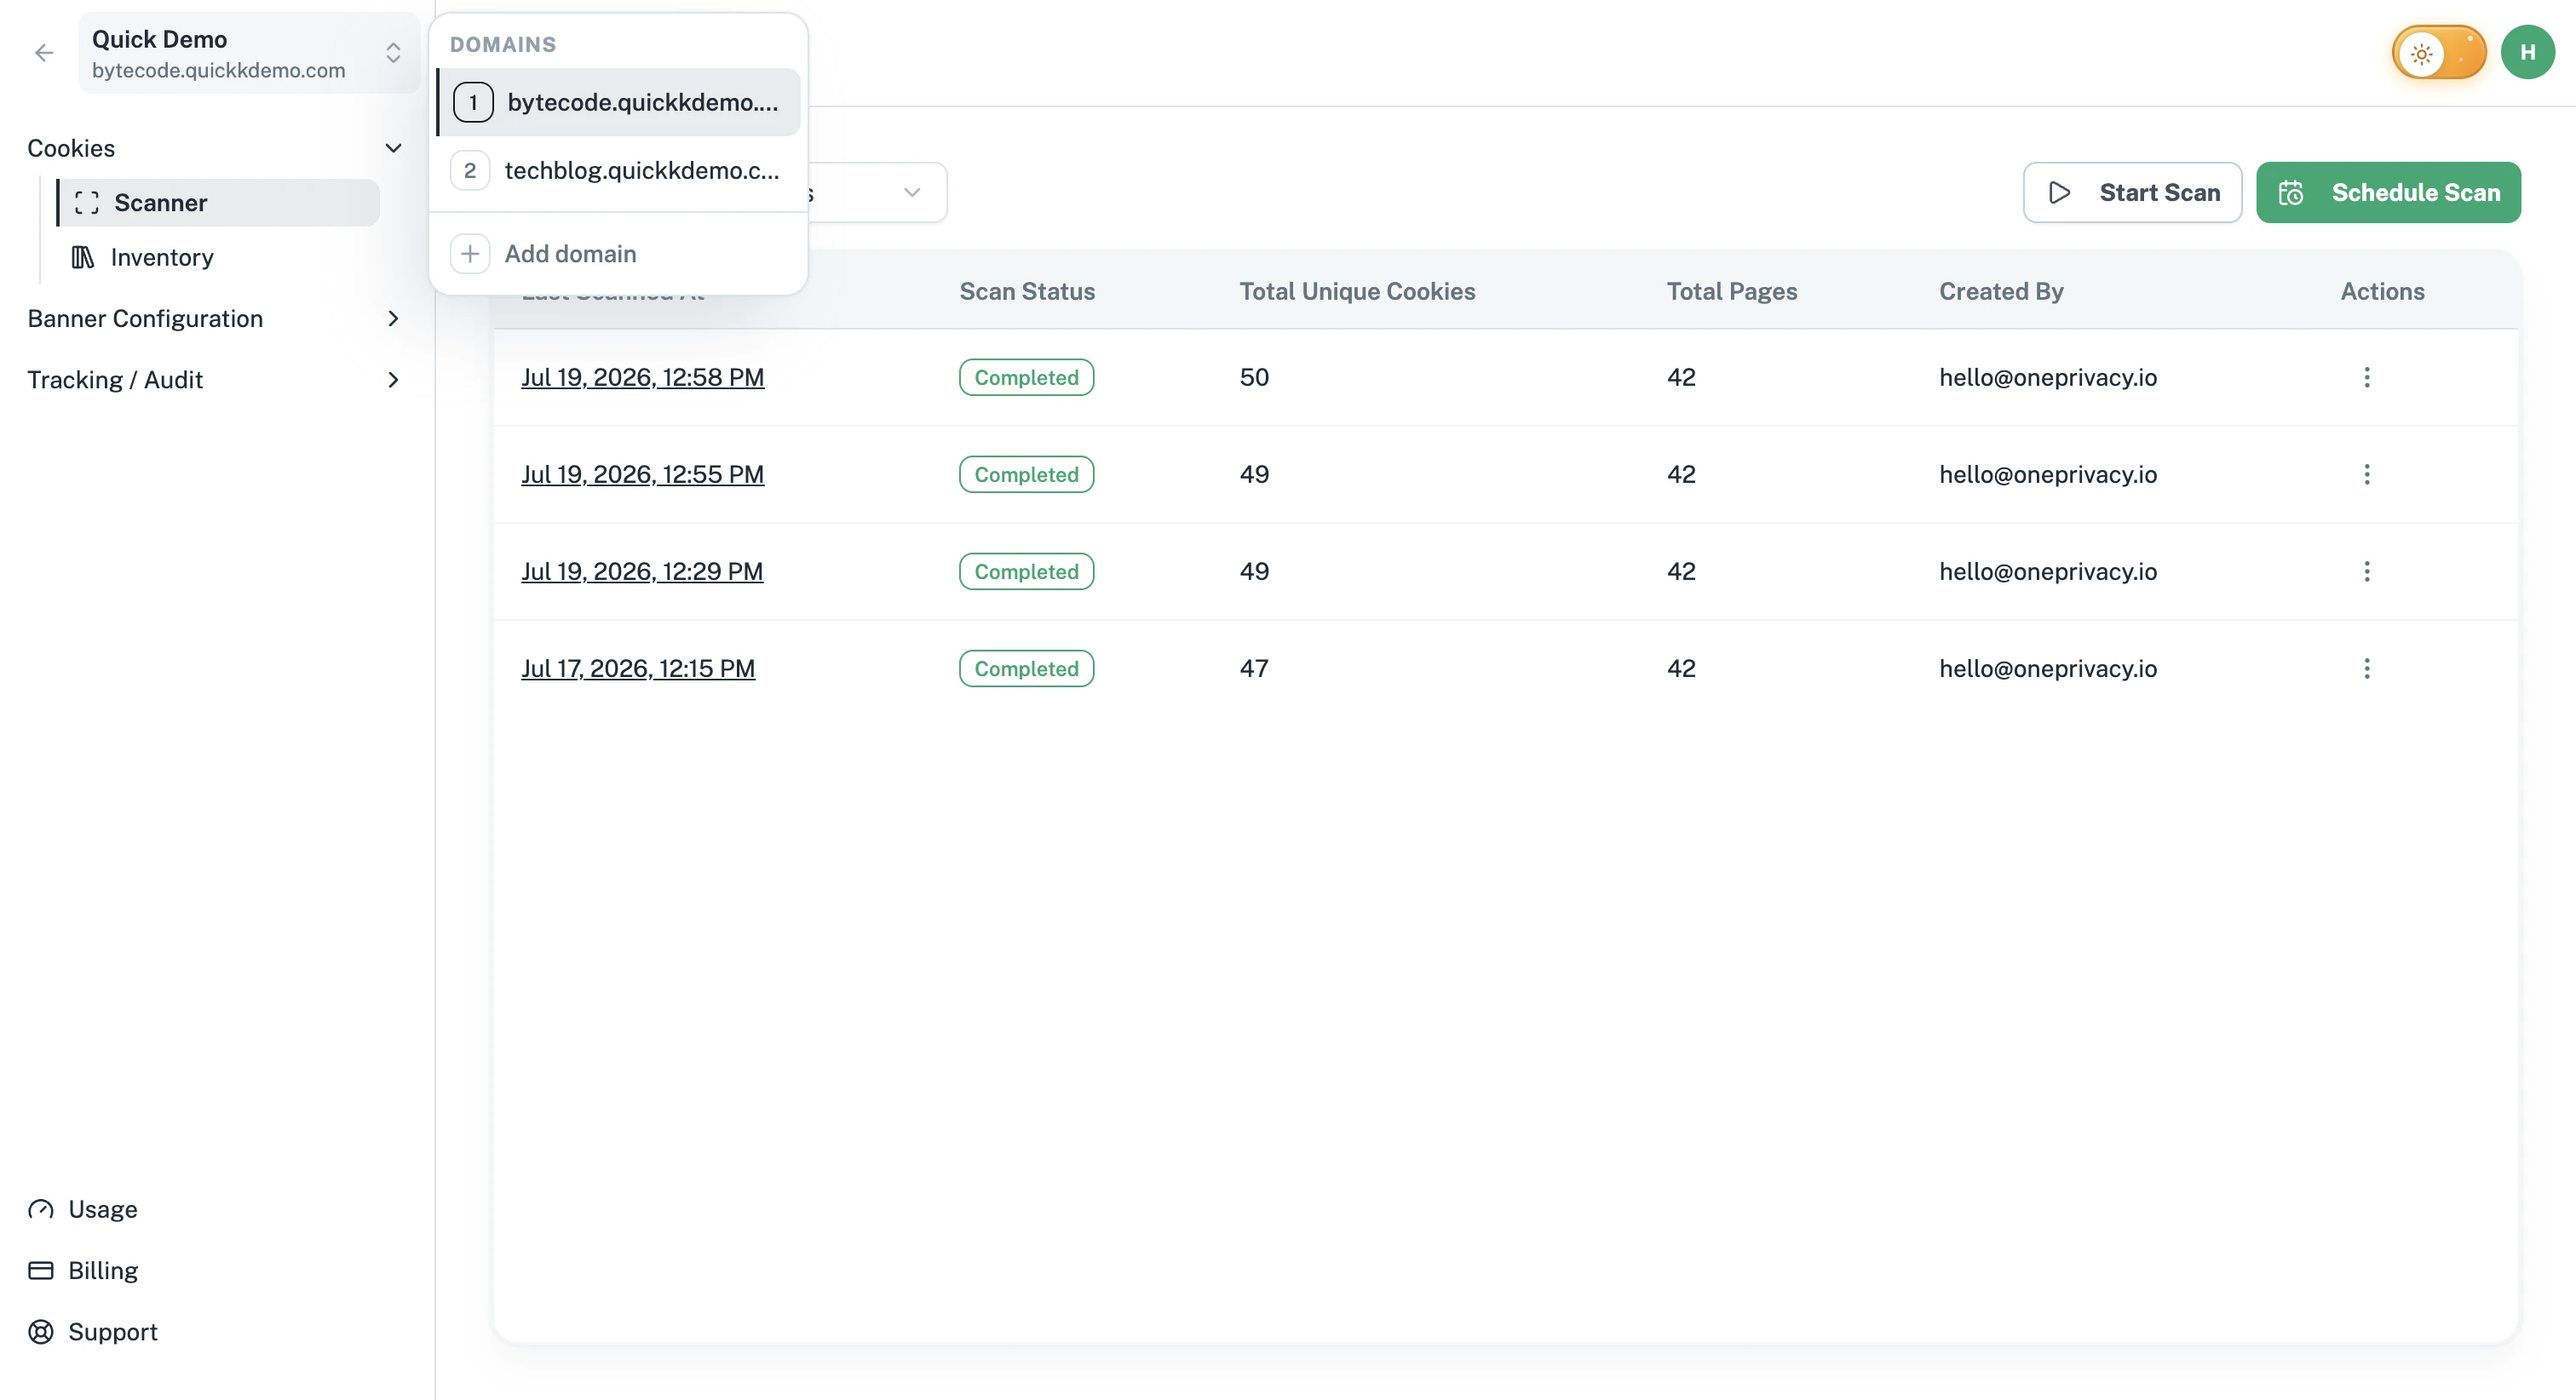Expand Tracking / Audit section
This screenshot has width=2576, height=1400.
tap(215, 380)
